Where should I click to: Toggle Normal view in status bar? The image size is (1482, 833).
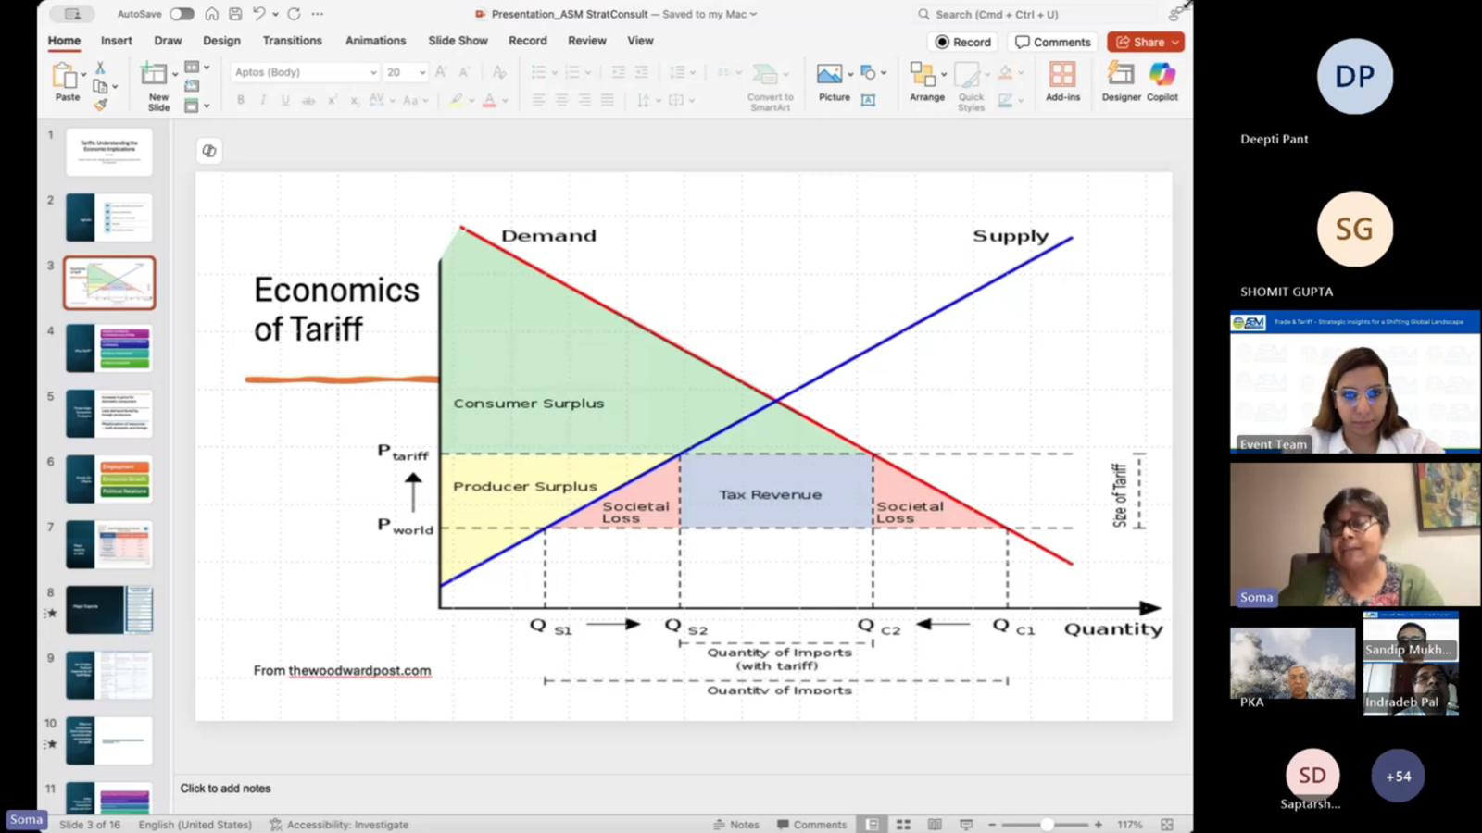pyautogui.click(x=872, y=824)
